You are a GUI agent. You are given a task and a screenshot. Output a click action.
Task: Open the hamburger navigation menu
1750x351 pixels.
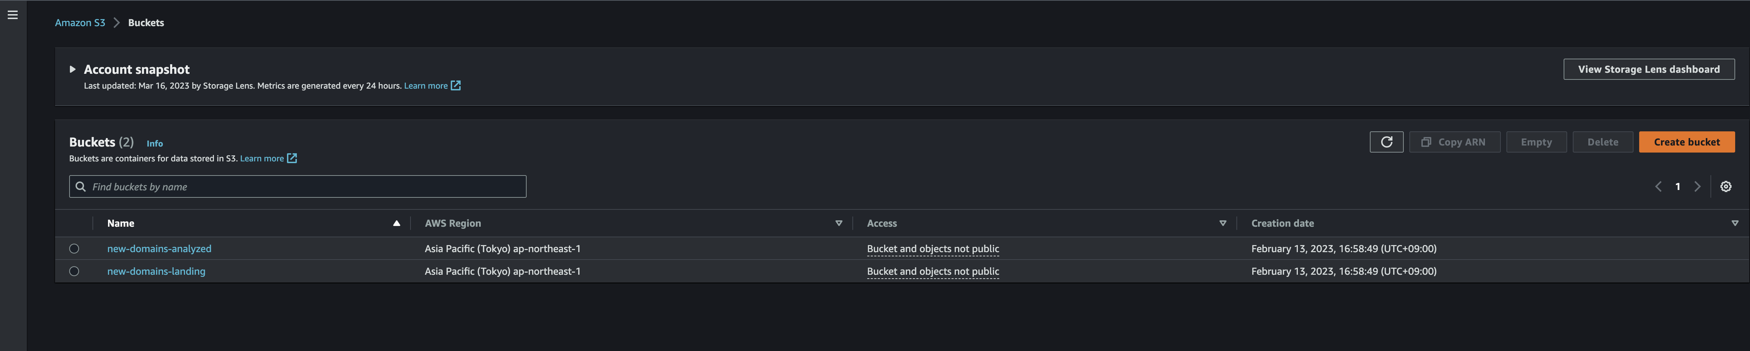pyautogui.click(x=12, y=15)
